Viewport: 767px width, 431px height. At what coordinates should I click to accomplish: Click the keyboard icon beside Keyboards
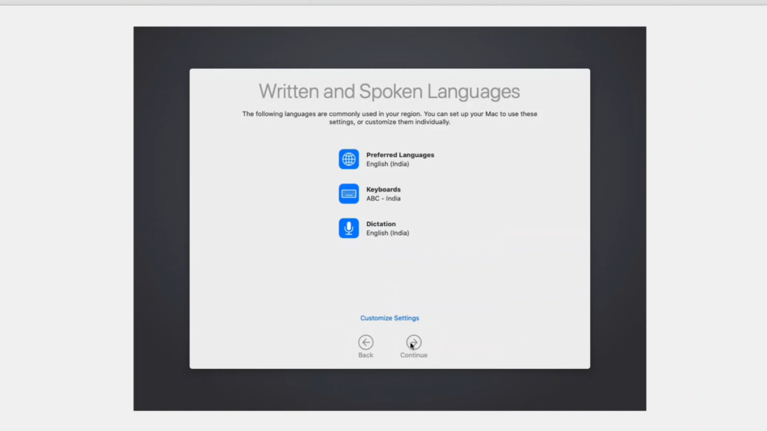point(348,194)
